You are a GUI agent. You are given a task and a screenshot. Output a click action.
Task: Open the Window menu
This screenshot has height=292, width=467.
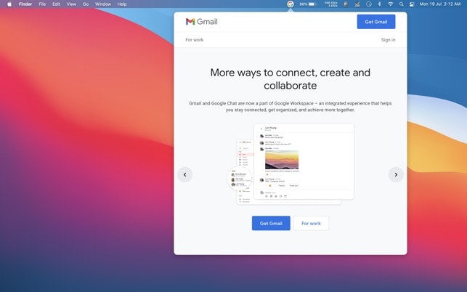pyautogui.click(x=103, y=4)
